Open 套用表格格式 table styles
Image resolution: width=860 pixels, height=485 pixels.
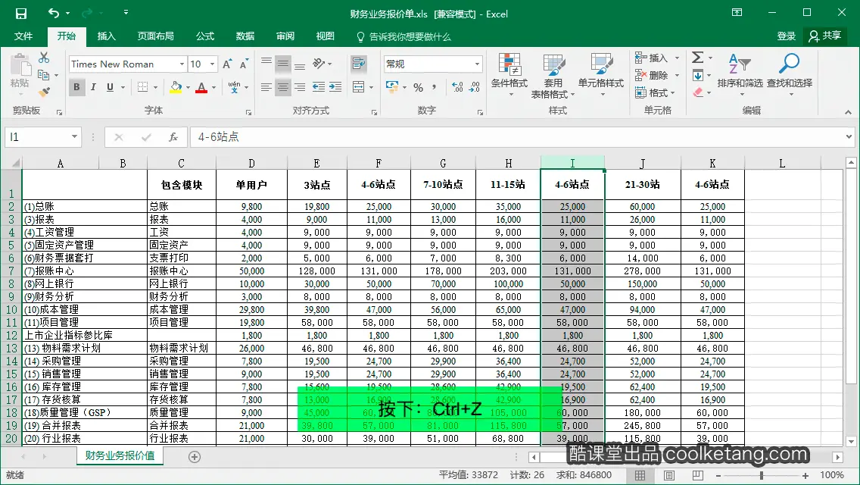point(553,76)
